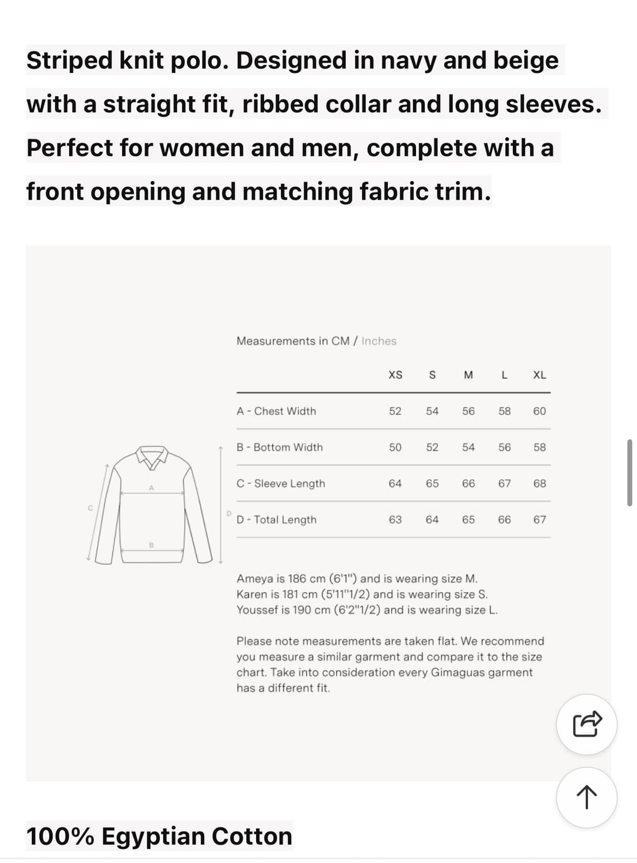
Task: Select the XL size column header
Action: tap(539, 375)
